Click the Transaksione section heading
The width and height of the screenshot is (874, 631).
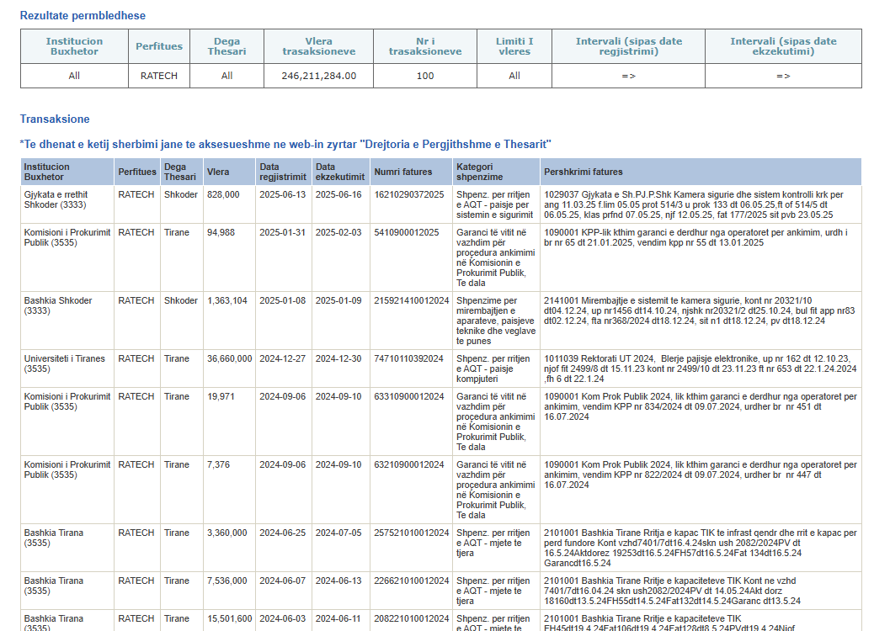[x=55, y=119]
